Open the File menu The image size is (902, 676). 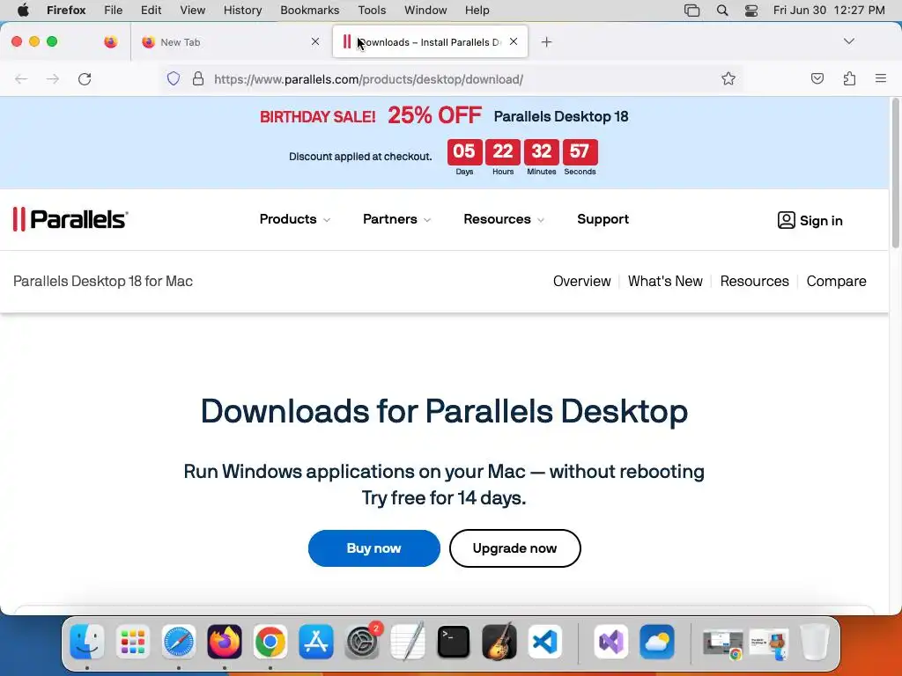113,11
